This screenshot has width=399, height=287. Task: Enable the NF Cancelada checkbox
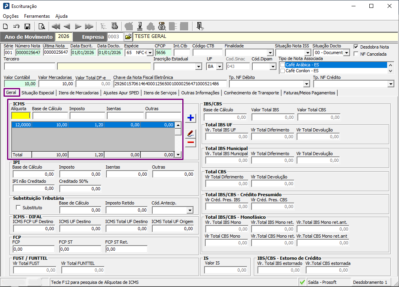tap(356, 54)
